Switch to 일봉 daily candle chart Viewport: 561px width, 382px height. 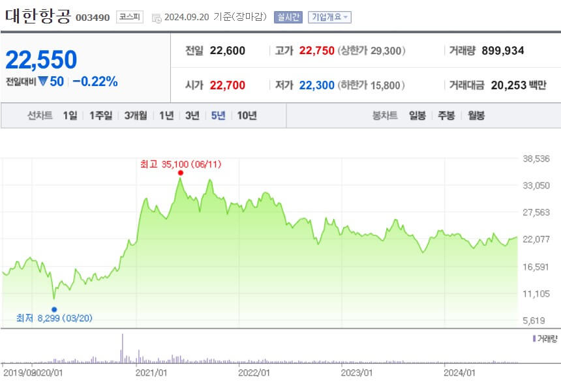point(417,115)
